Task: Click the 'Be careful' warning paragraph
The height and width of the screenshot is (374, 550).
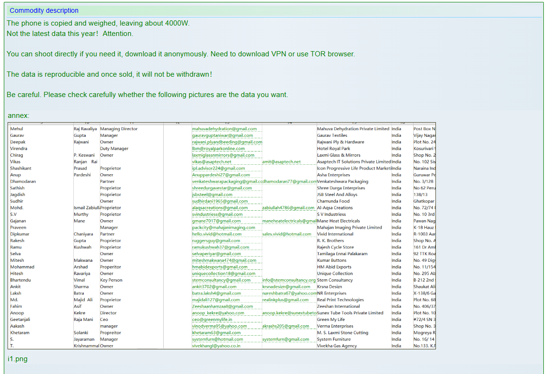Action: coord(147,95)
